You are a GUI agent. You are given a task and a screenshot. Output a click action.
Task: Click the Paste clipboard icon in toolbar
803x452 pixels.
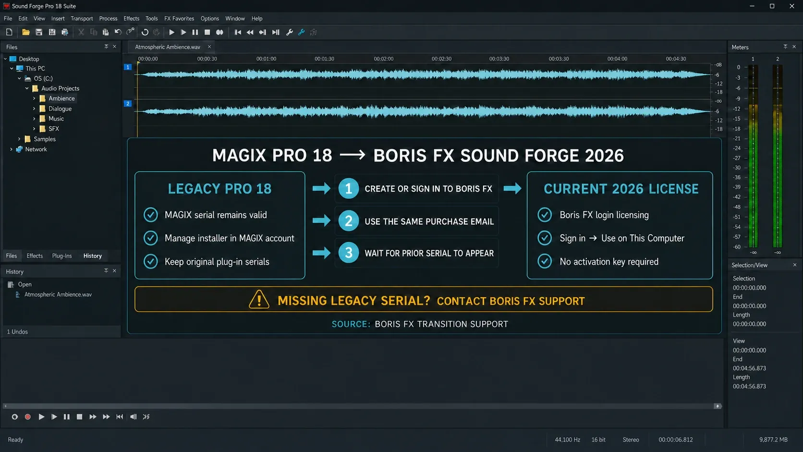click(106, 32)
